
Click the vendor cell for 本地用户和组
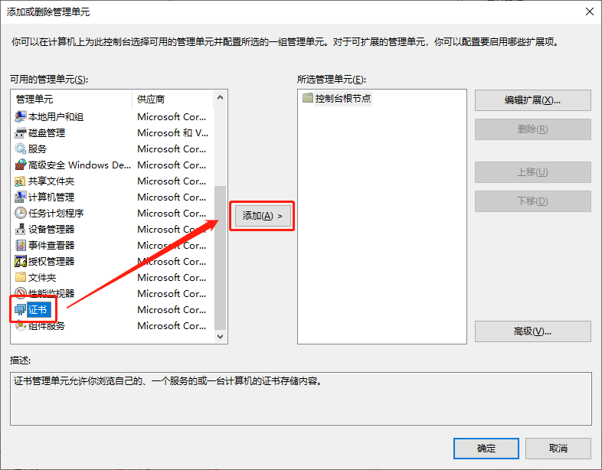[x=172, y=116]
